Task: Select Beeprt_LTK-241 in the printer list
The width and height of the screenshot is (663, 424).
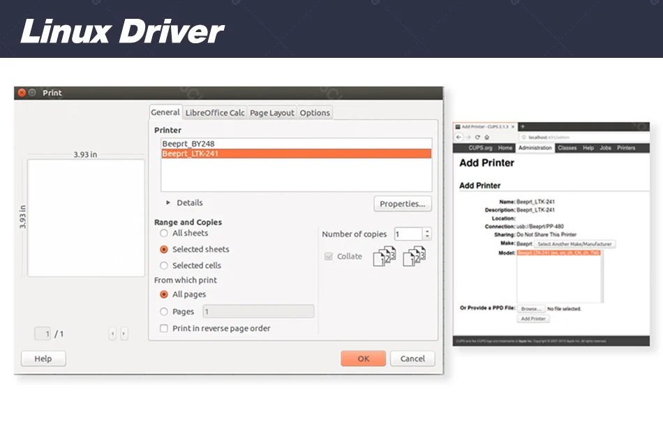Action: click(296, 153)
